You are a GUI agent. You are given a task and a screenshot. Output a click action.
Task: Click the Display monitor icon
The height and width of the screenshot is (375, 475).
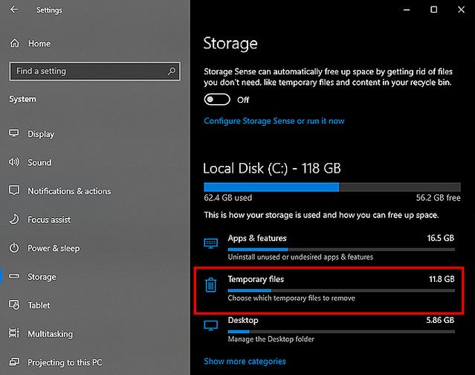coord(14,133)
